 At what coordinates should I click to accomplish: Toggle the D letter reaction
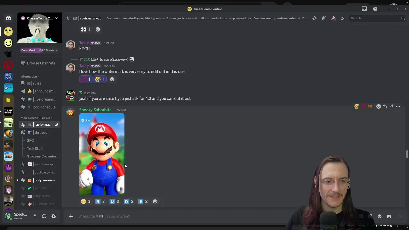click(129, 201)
